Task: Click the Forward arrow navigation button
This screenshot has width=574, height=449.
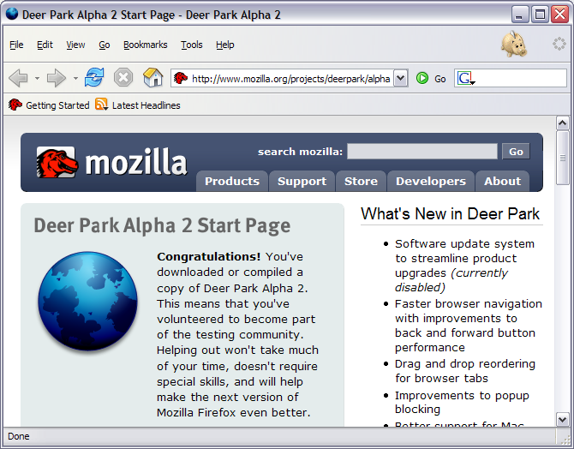Action: [x=57, y=79]
